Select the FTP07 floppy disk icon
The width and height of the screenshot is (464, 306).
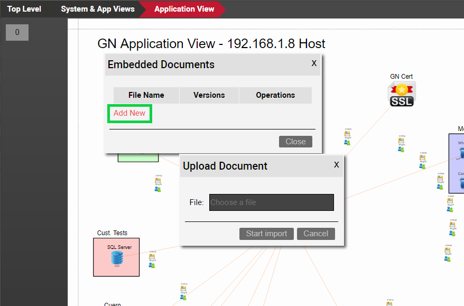pyautogui.click(x=451, y=201)
